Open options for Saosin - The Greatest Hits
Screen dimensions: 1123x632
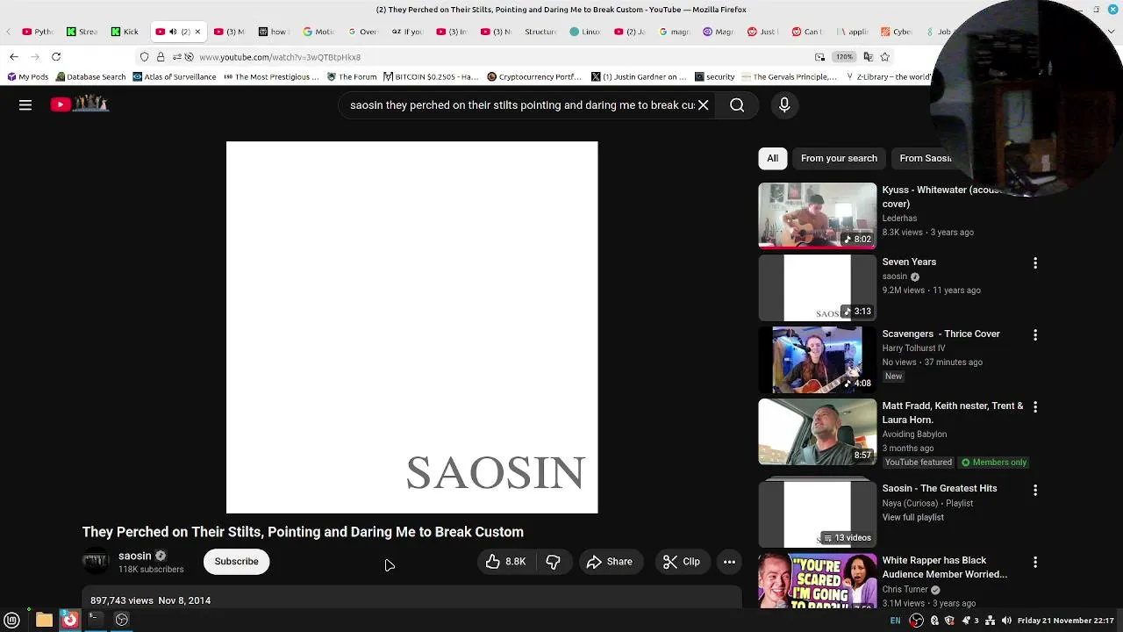point(1035,490)
